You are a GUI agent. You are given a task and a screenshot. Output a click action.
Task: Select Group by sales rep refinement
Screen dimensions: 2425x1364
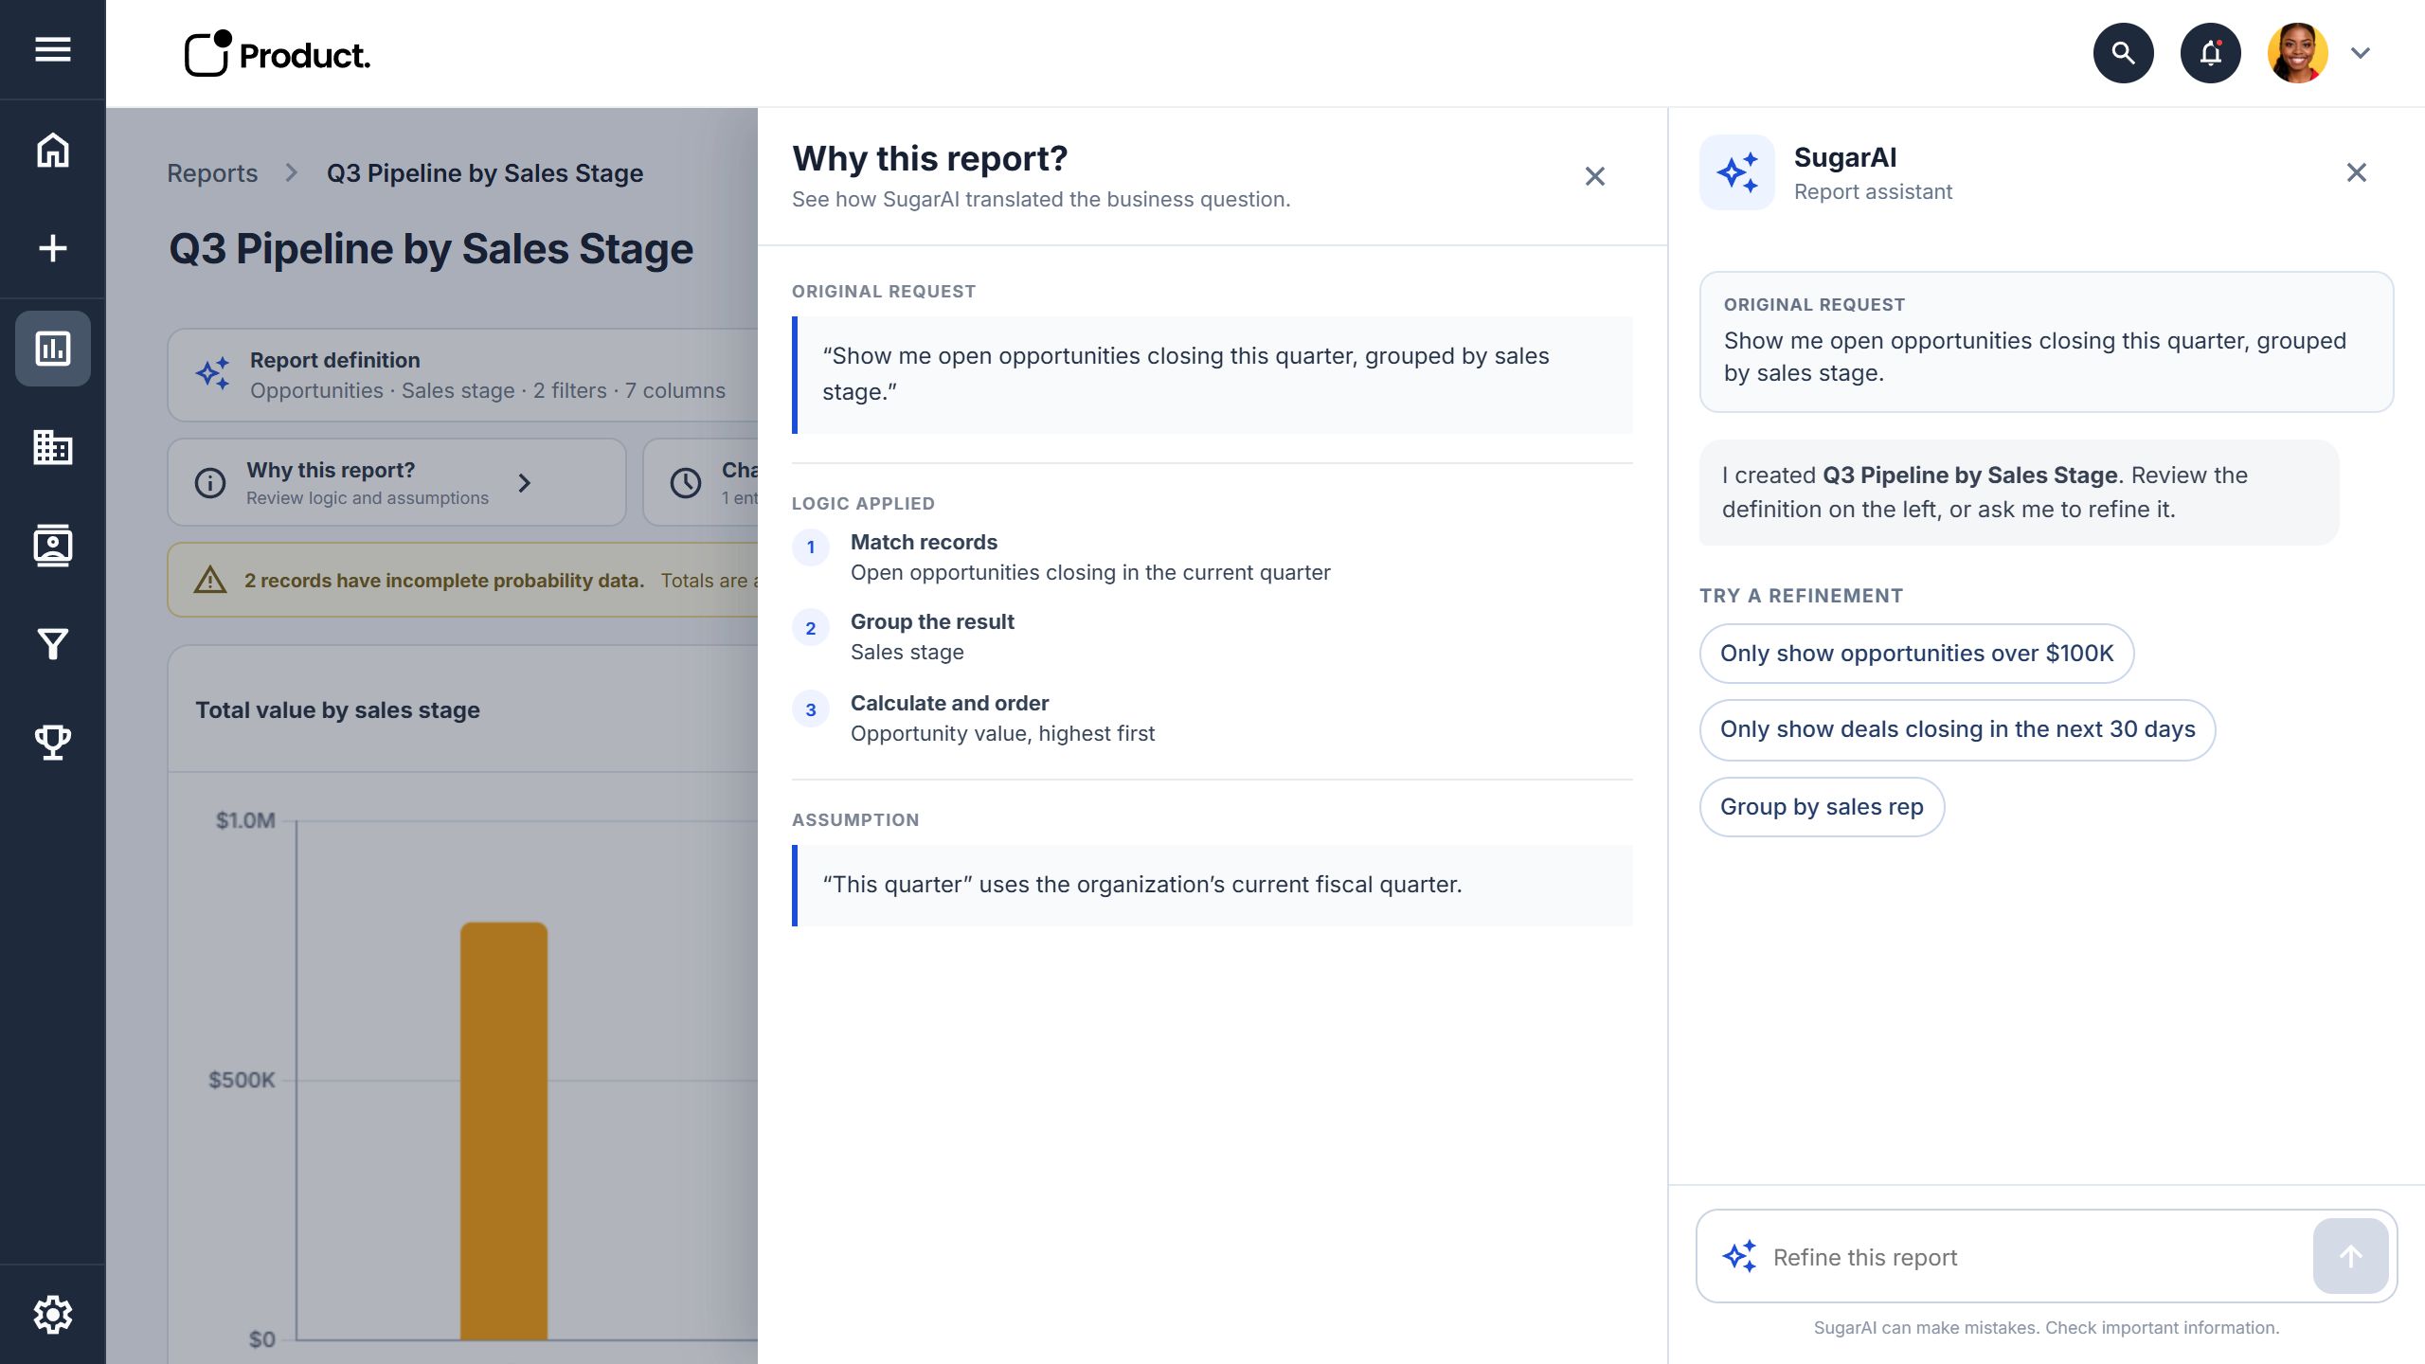coord(1822,807)
